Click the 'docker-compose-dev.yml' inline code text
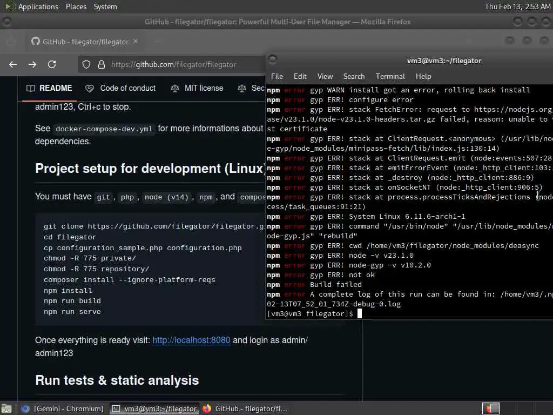This screenshot has width=553, height=415. point(104,129)
